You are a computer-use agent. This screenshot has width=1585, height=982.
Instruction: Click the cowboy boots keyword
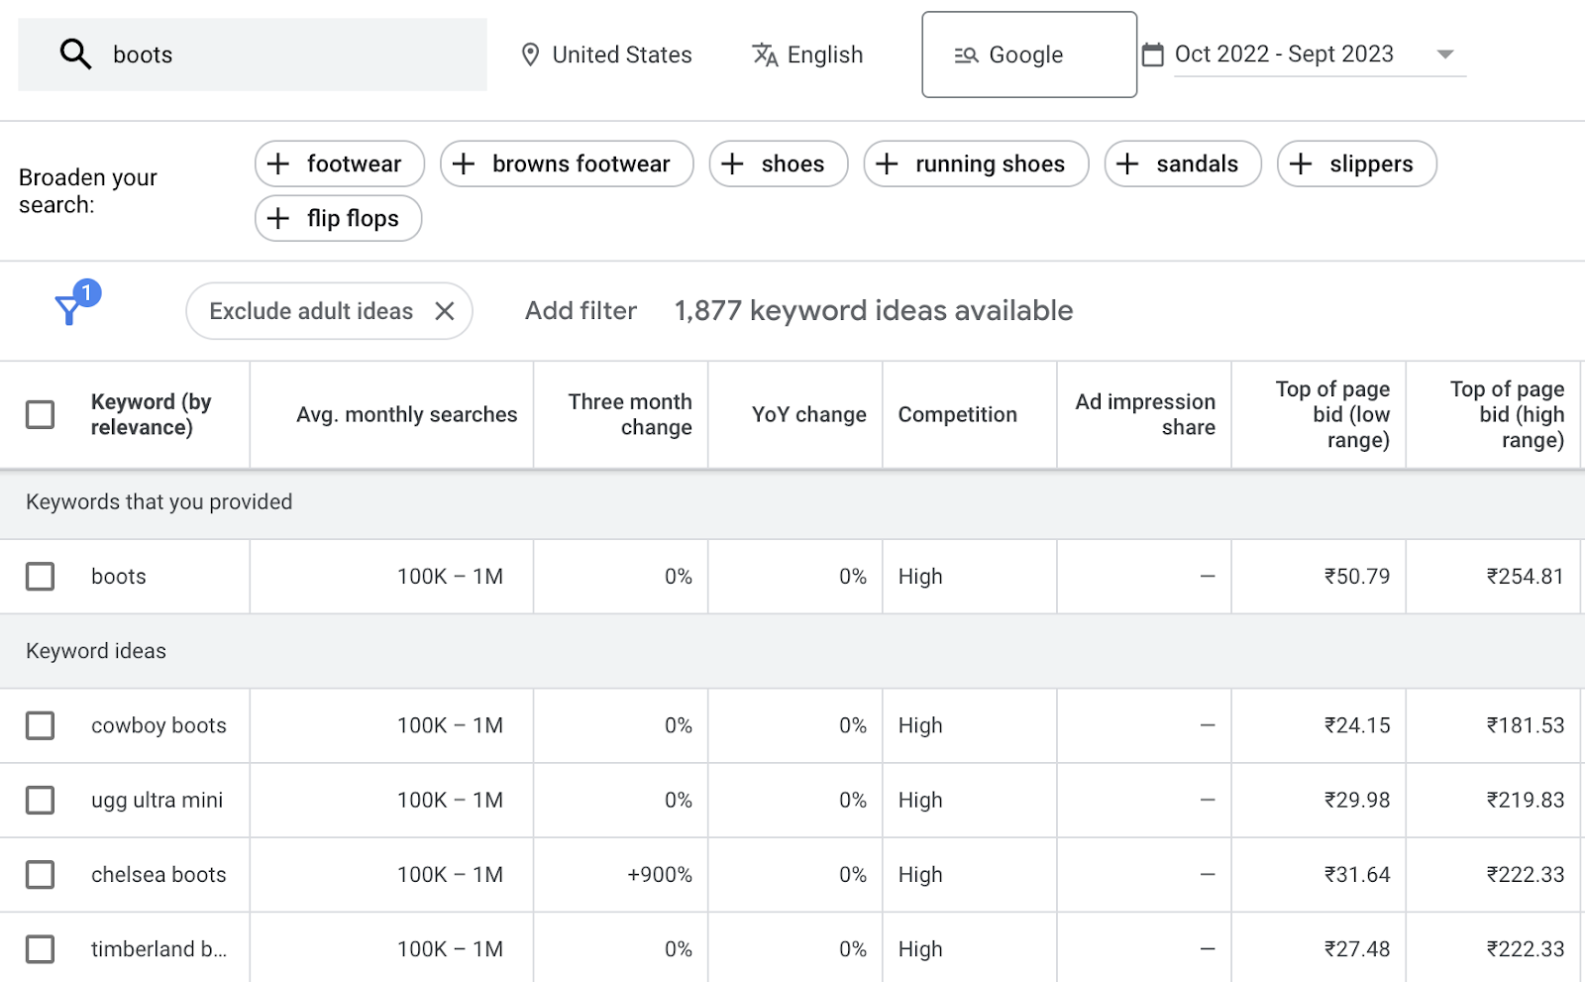pos(158,725)
